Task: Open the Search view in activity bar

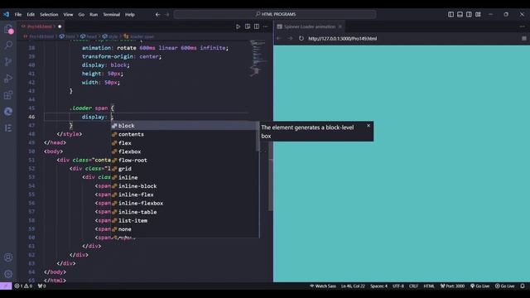Action: [x=8, y=45]
